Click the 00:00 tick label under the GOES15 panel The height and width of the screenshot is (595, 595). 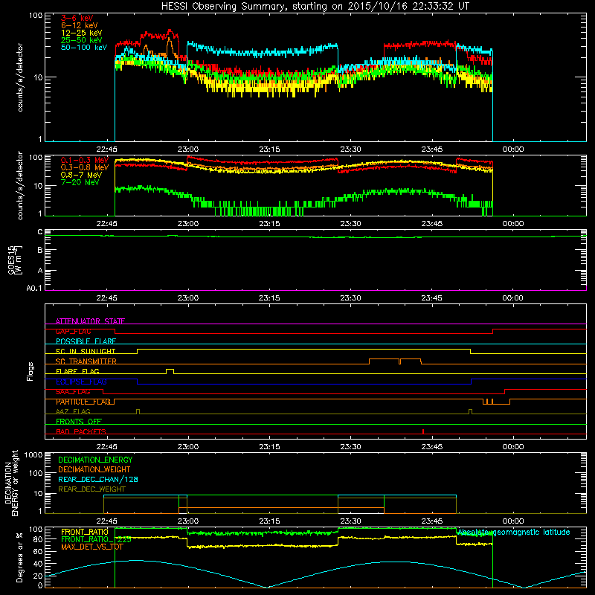click(x=512, y=298)
